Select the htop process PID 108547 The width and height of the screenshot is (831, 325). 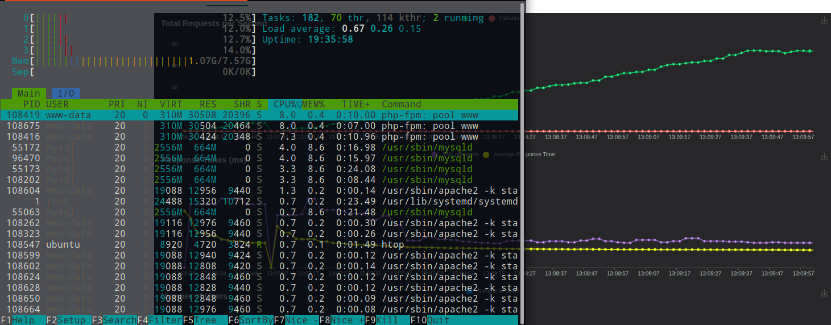pos(259,245)
